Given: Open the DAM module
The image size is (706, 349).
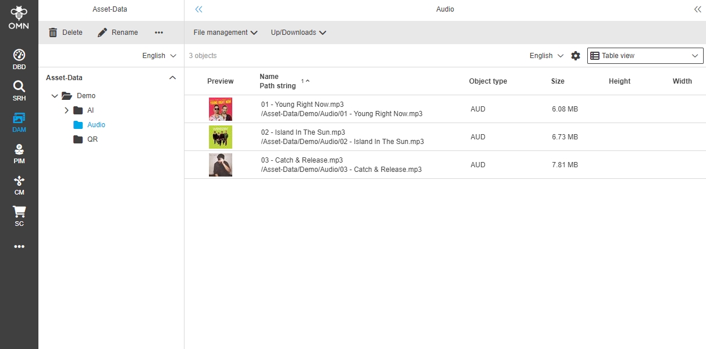Looking at the screenshot, I should [19, 122].
